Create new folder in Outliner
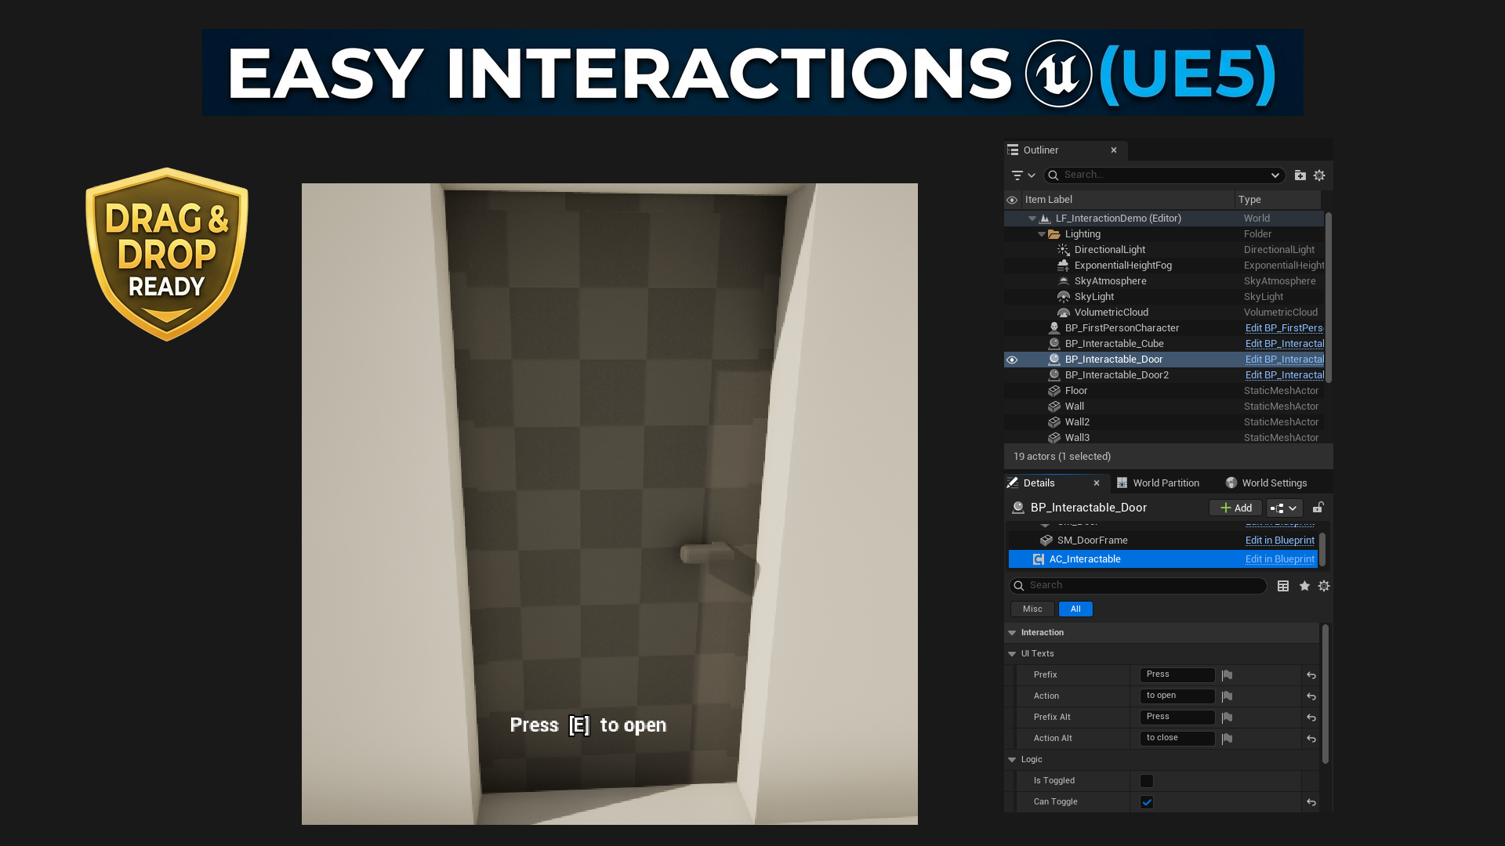 click(1300, 175)
